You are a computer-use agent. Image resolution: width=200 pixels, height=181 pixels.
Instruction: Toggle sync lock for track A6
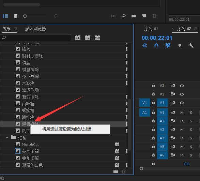(173, 155)
